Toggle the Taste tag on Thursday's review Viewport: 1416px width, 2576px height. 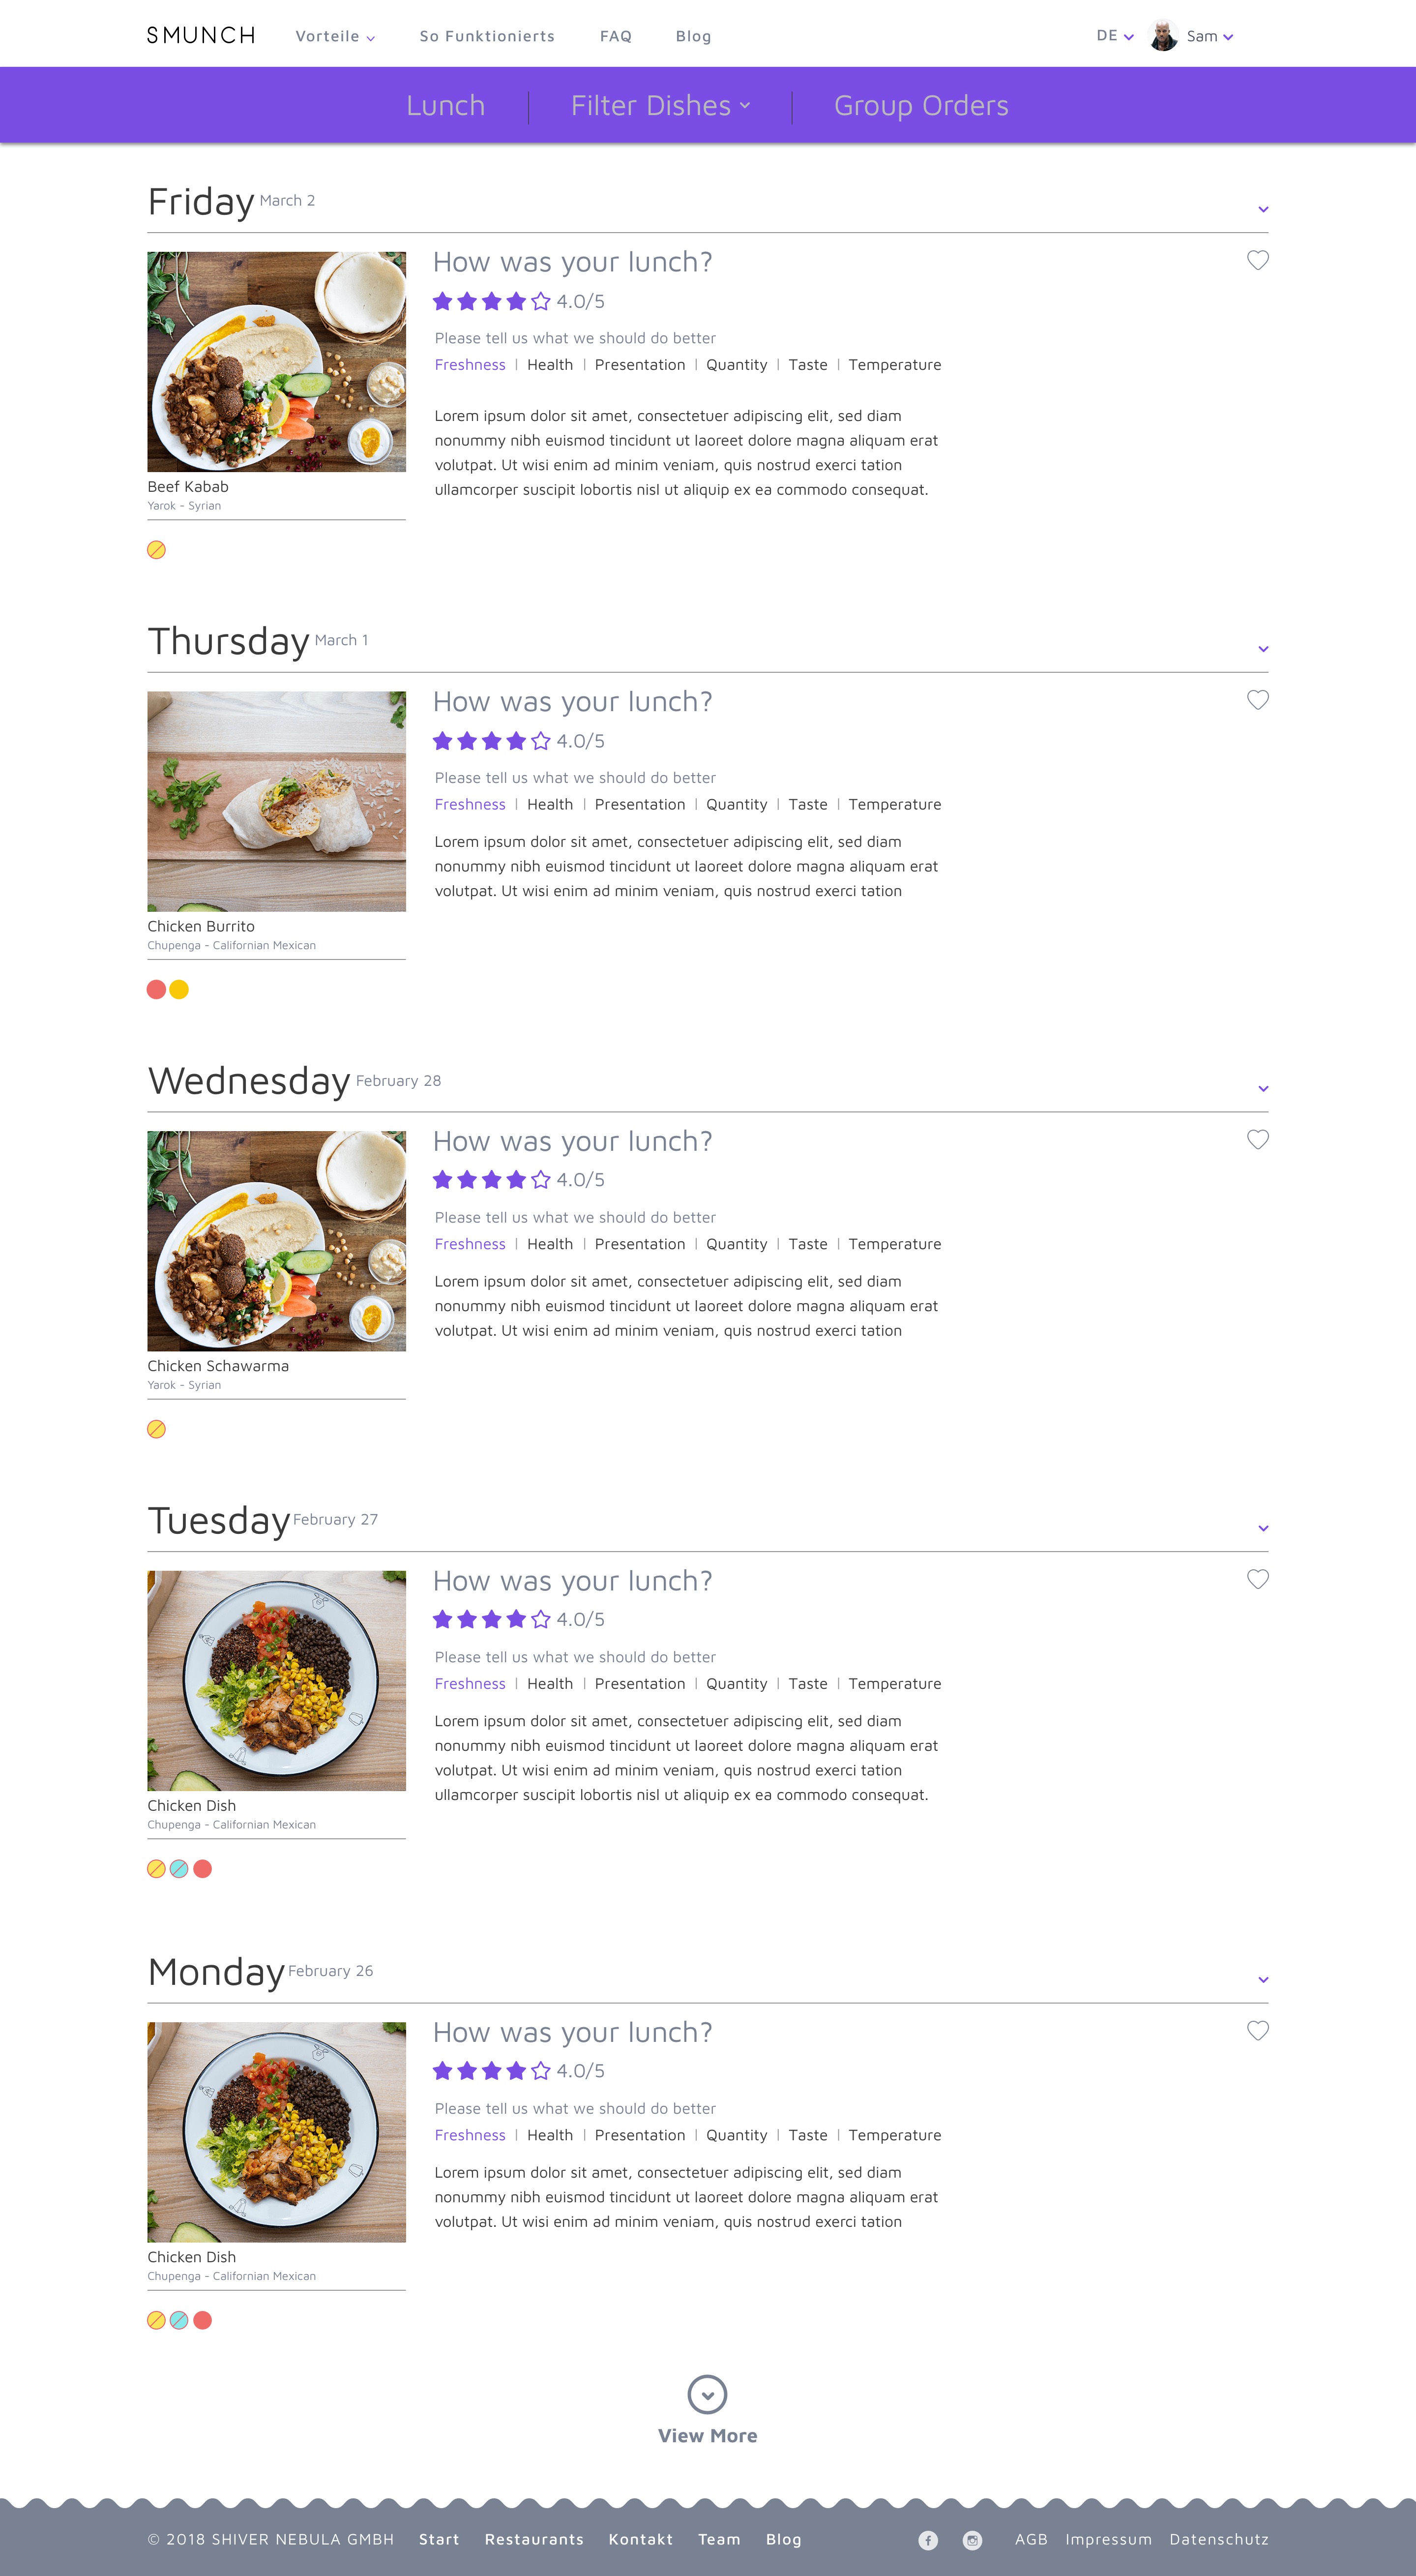click(x=808, y=805)
